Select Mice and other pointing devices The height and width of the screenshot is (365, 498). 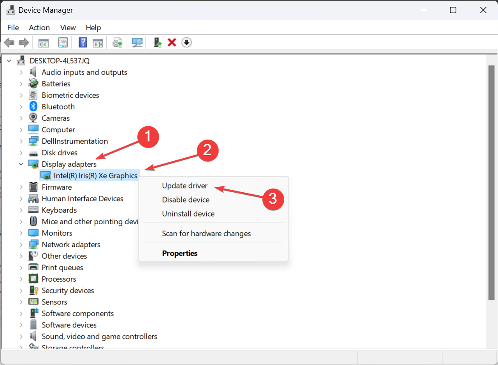click(x=90, y=221)
